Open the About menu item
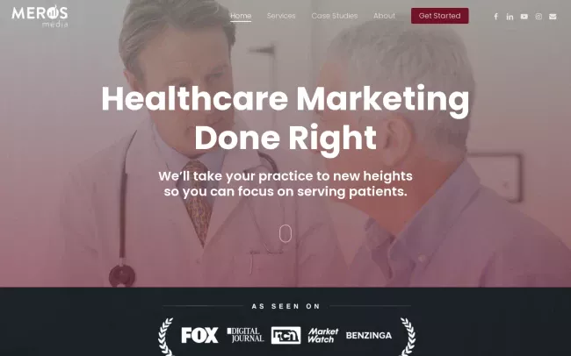This screenshot has width=571, height=356. 384,16
